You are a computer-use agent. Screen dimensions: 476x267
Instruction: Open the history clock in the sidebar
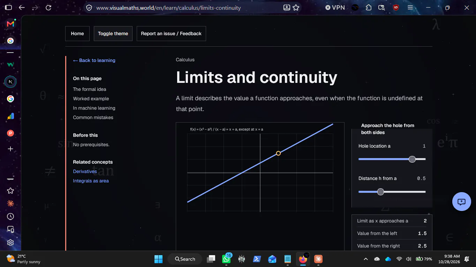tap(10, 217)
